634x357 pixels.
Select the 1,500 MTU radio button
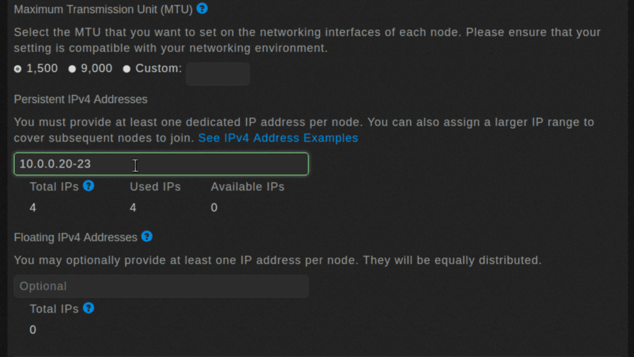[18, 69]
